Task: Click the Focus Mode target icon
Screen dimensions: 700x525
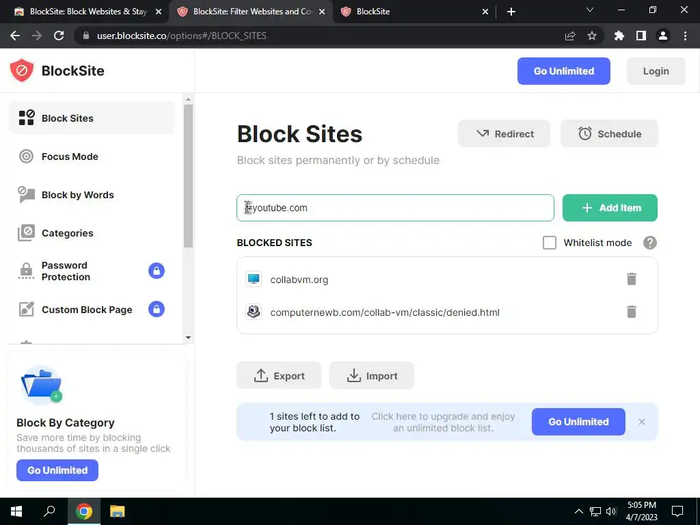Action: [27, 157]
